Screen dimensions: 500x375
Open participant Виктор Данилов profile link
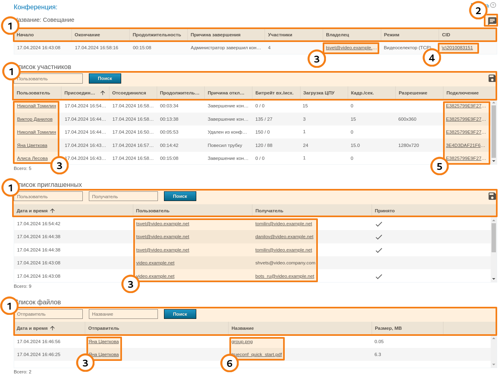[x=35, y=119]
